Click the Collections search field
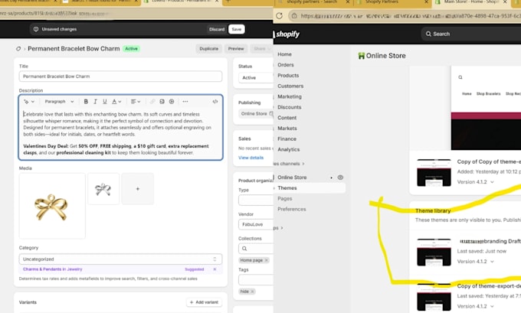Image resolution: width=521 pixels, height=313 pixels. pyautogui.click(x=256, y=249)
